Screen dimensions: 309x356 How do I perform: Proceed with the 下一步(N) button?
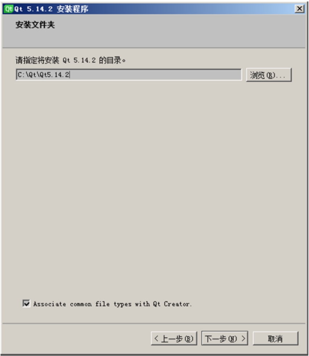[225, 338]
